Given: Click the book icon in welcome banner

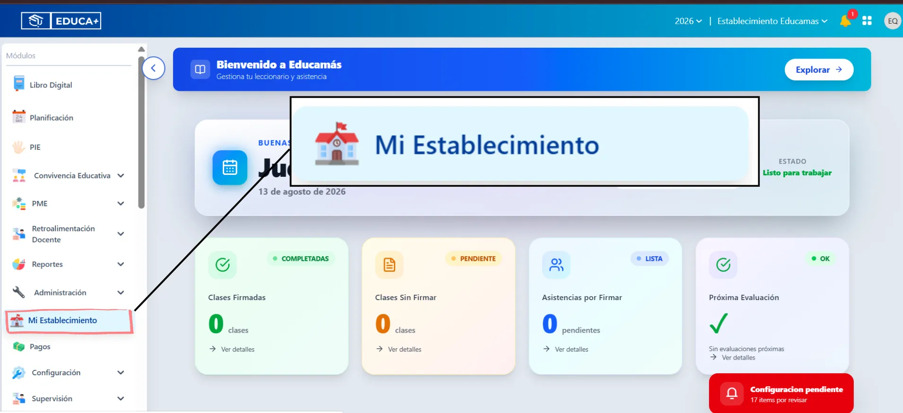Looking at the screenshot, I should tap(200, 69).
